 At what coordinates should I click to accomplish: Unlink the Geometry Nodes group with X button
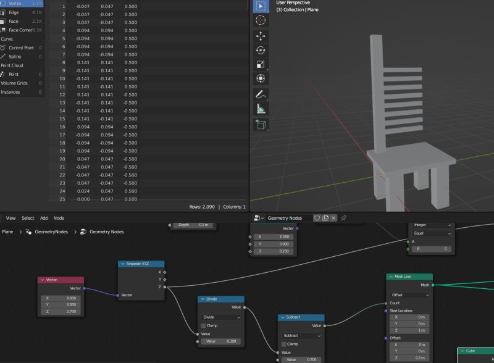(x=333, y=219)
